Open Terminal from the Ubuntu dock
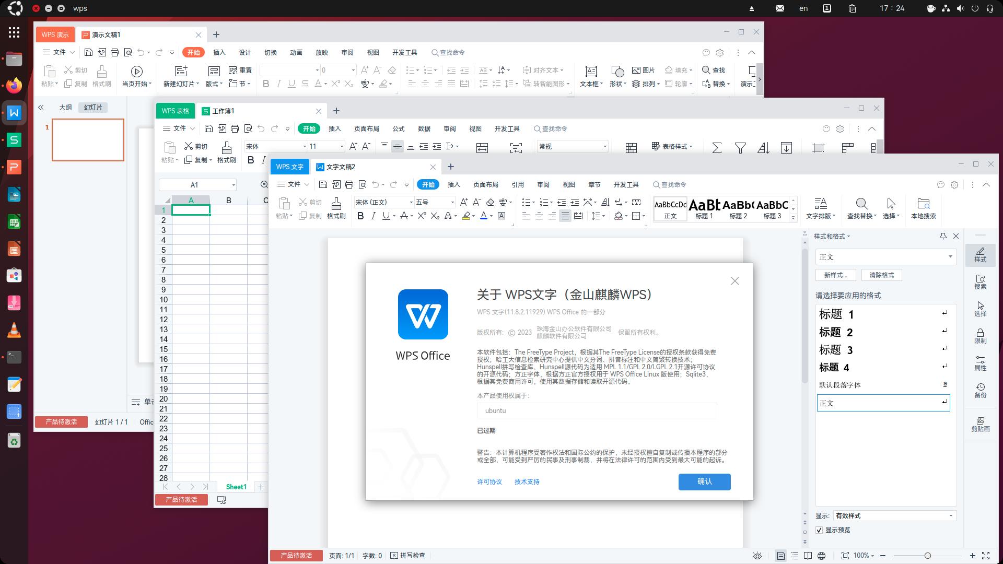This screenshot has height=564, width=1003. [14, 357]
